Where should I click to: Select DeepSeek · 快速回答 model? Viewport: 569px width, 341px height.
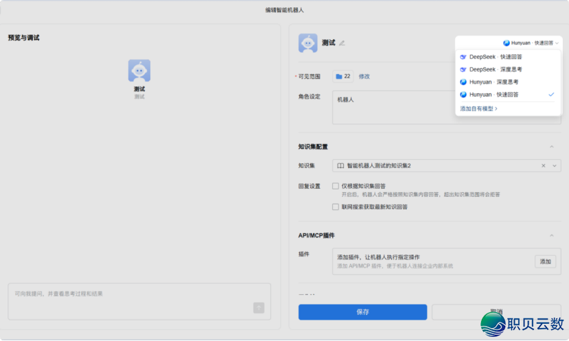pos(508,57)
